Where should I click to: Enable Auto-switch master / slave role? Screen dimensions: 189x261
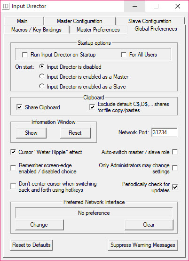(x=175, y=152)
